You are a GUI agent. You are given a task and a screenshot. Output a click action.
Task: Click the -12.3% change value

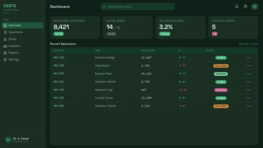point(182,90)
